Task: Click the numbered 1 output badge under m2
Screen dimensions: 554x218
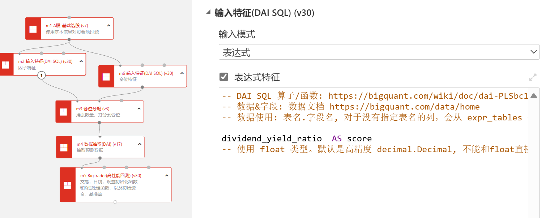Action: coord(42,75)
